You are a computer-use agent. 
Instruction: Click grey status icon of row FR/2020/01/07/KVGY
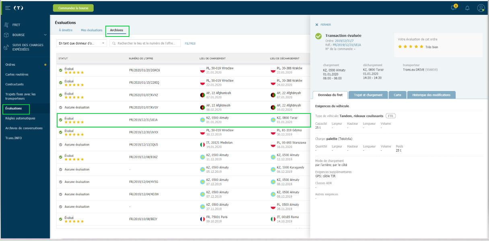coord(61,107)
